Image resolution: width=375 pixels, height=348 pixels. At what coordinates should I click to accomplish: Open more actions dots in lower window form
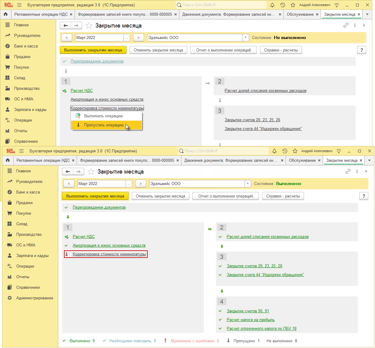(357, 171)
